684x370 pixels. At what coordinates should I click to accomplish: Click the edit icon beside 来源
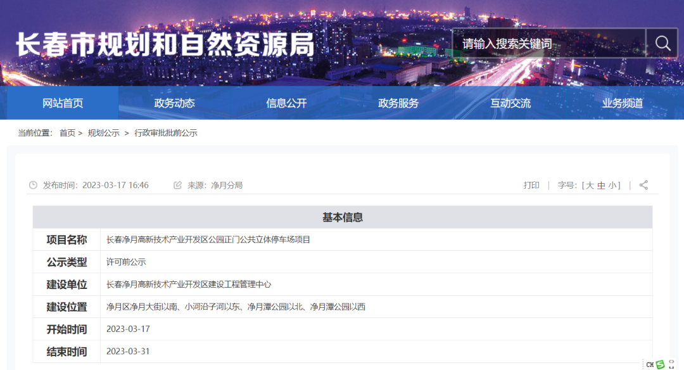177,185
